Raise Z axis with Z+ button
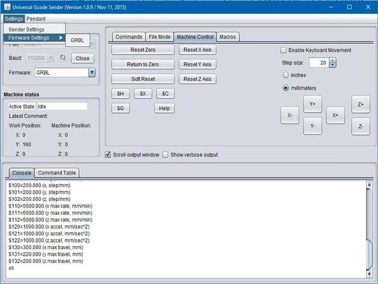 click(x=361, y=104)
